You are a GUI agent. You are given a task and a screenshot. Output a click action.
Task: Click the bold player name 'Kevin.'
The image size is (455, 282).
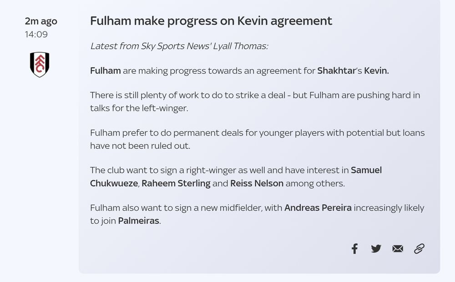(x=376, y=70)
